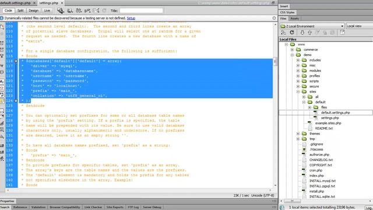
Task: Open the CSS Styles panel tab
Action: pos(287,12)
